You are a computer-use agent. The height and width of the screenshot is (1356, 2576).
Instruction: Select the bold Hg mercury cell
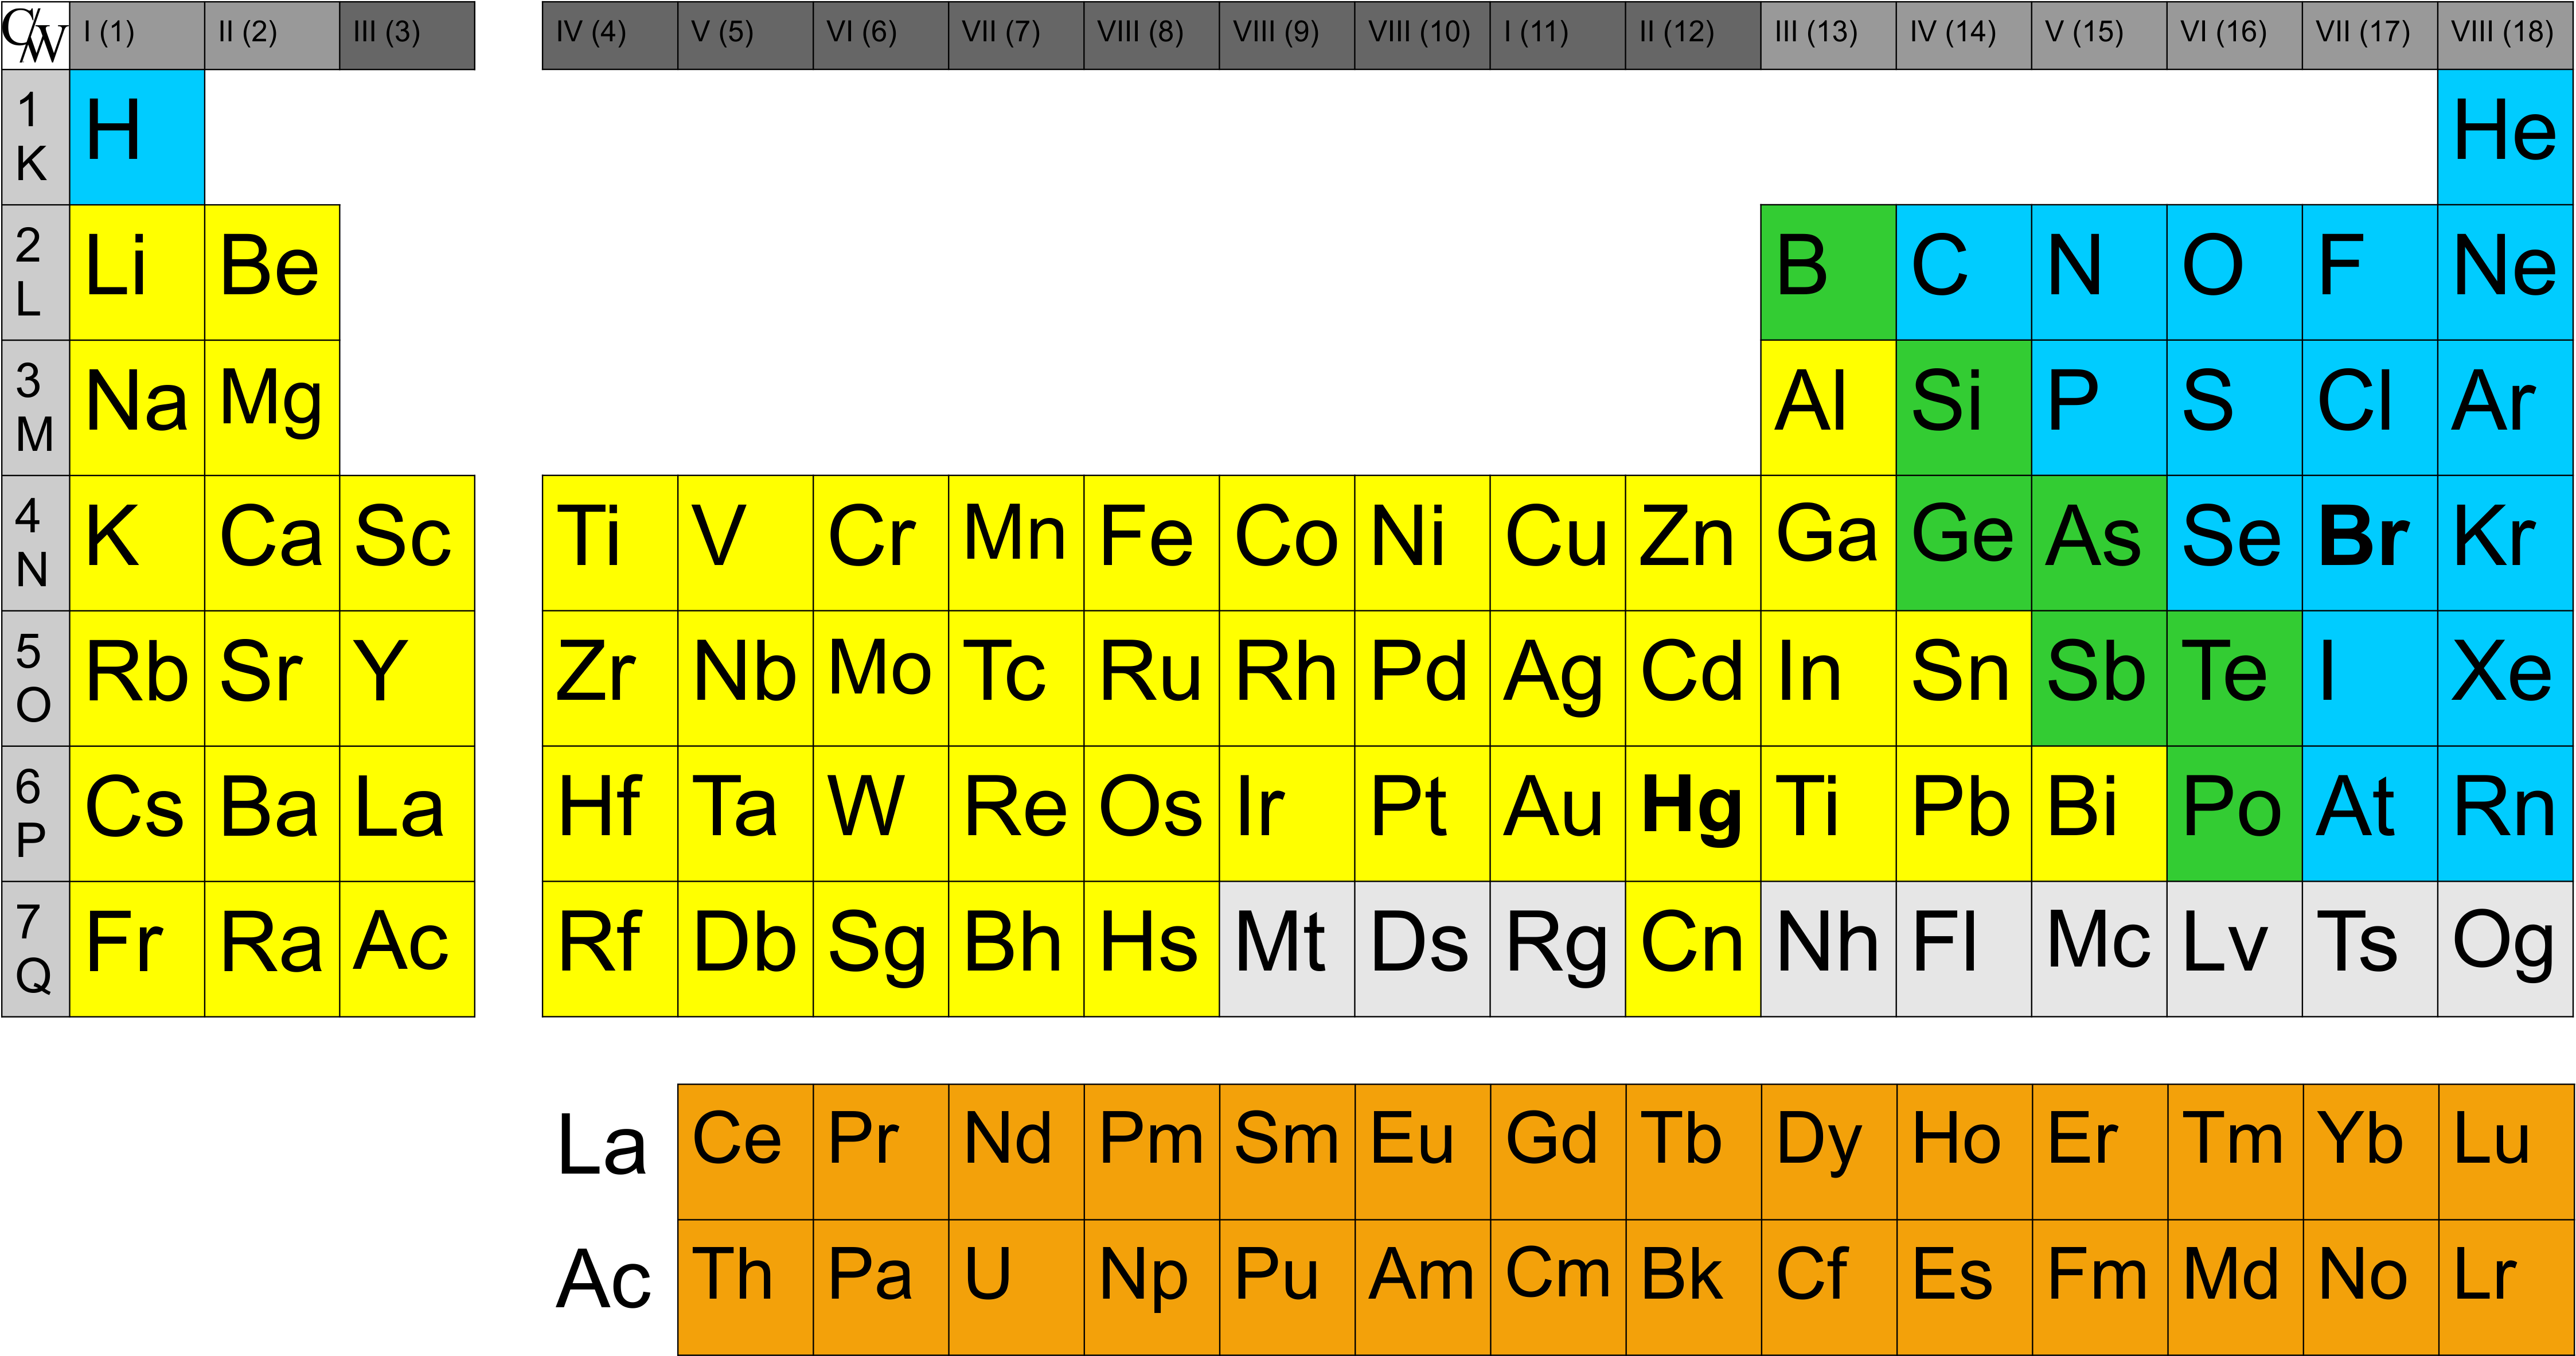[1692, 813]
